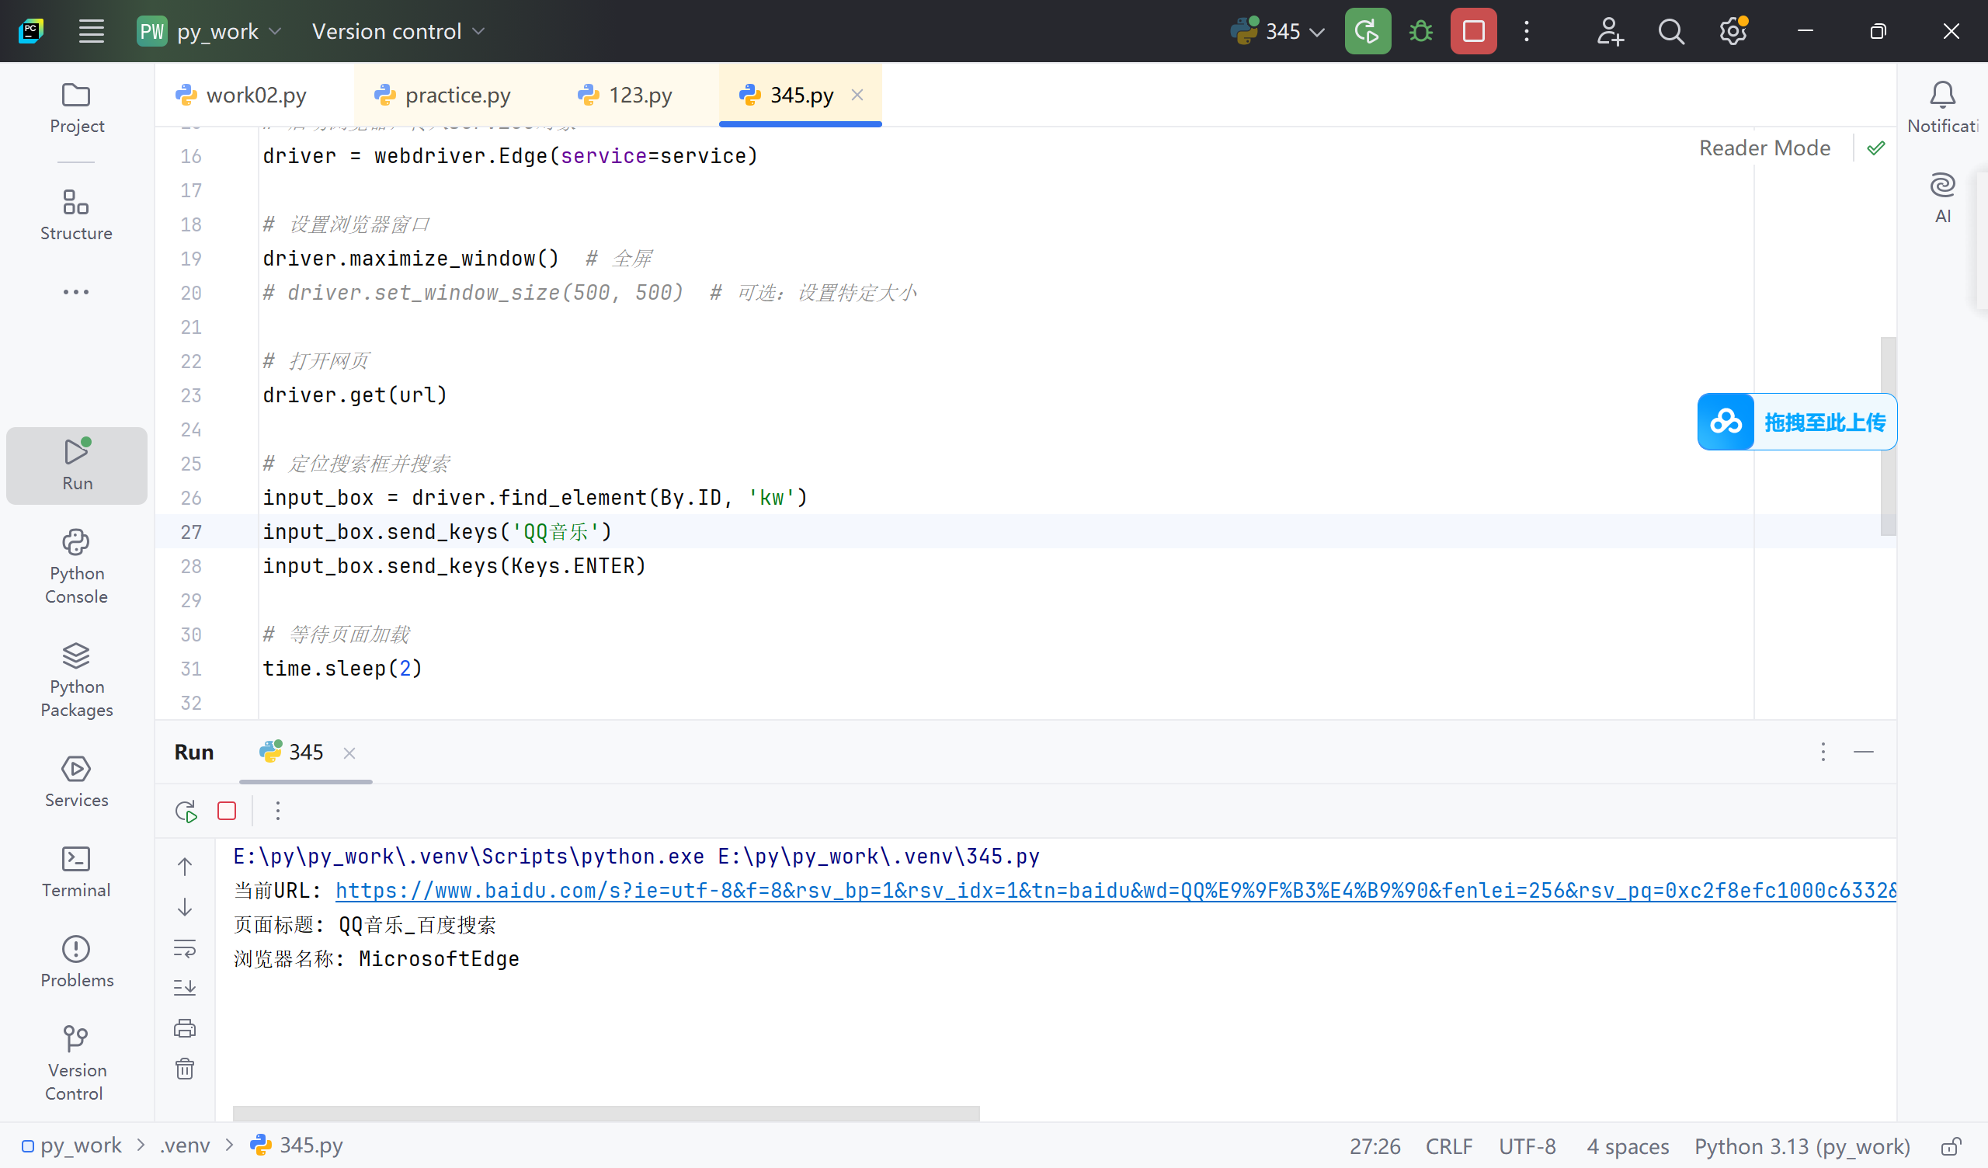Clear console output with trash icon
Image resolution: width=1988 pixels, height=1168 pixels.
(x=185, y=1069)
